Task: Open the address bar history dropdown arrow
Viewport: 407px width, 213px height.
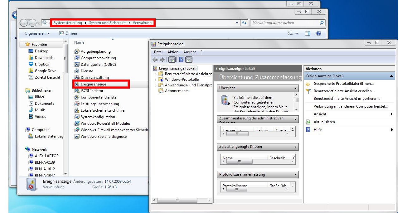Action: click(x=238, y=23)
